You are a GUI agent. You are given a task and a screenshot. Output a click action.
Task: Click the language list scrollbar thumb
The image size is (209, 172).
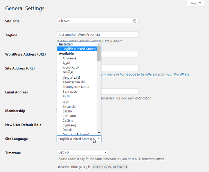tap(99, 54)
